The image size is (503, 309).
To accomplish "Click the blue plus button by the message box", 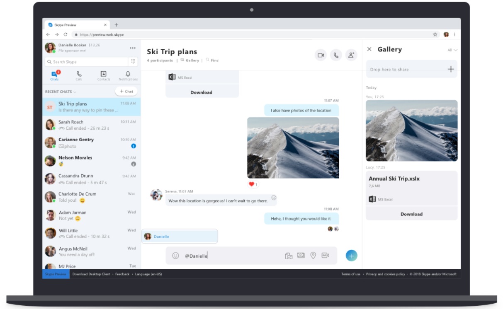I will pos(351,256).
